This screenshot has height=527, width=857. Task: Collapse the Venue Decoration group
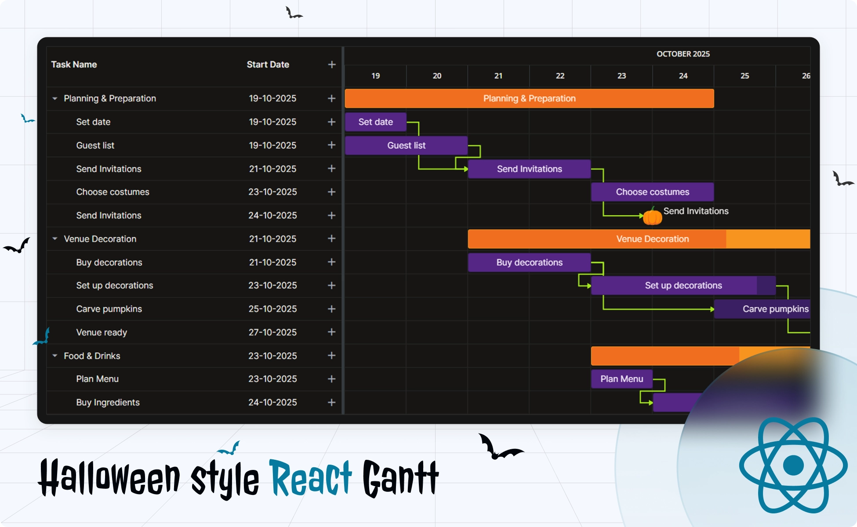pos(54,238)
